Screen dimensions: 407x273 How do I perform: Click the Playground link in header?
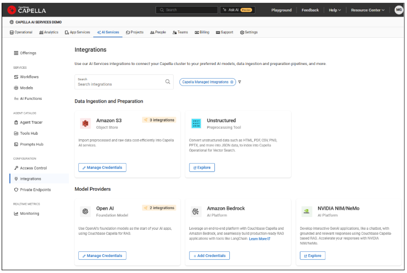282,10
